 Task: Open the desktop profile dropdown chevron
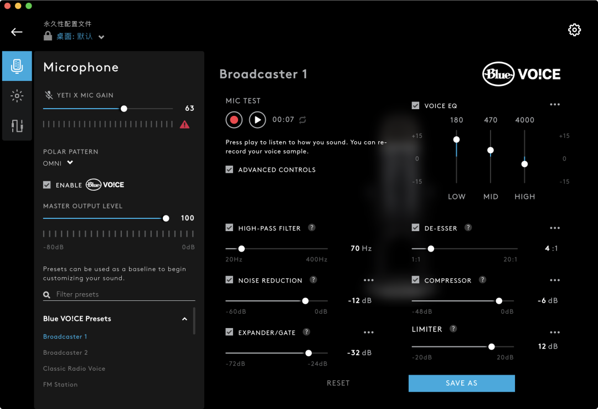101,37
